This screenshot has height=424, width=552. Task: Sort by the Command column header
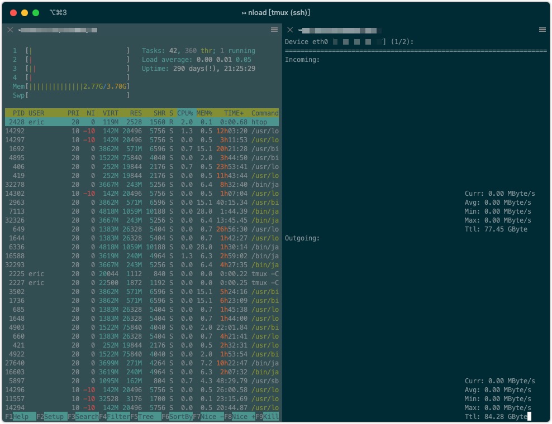pyautogui.click(x=265, y=113)
